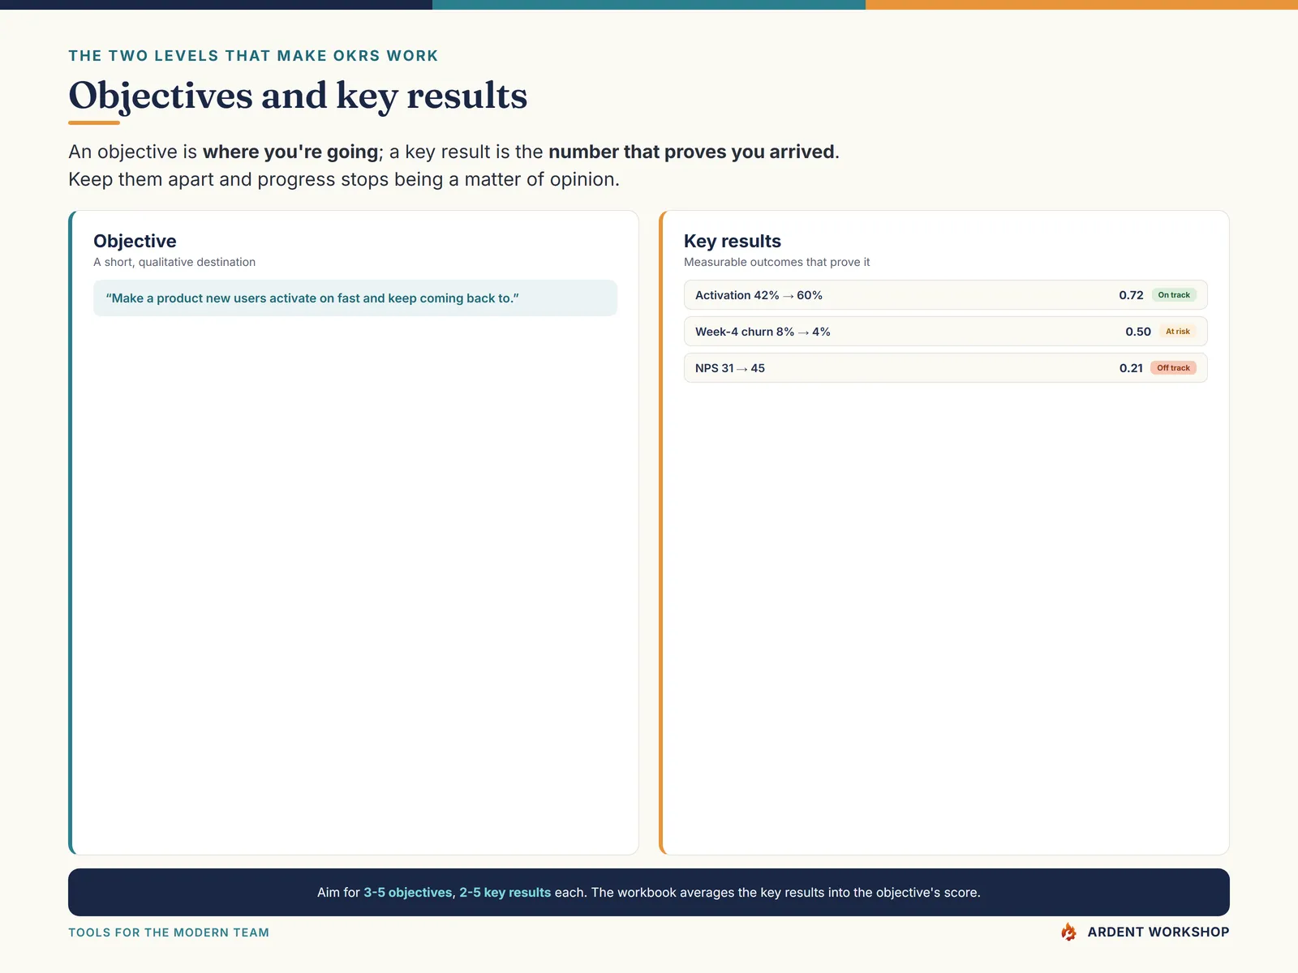Click the bold 'number that proves you arrived' phrase
This screenshot has height=973, width=1298.
(x=691, y=152)
